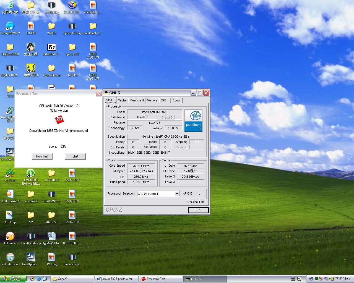
Task: Select the 60.JPG image file icon
Action: (31, 28)
